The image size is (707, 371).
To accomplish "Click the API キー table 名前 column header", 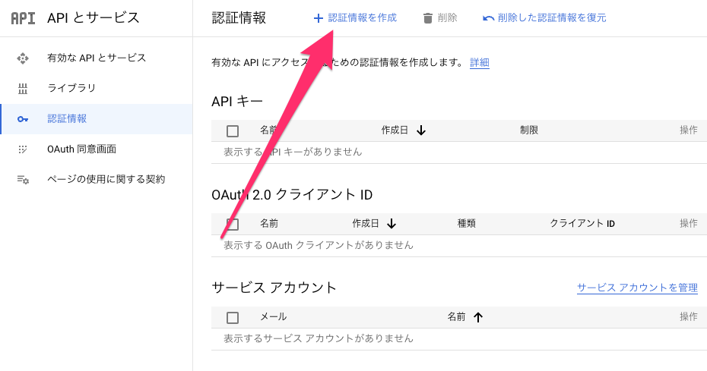I will pos(268,130).
